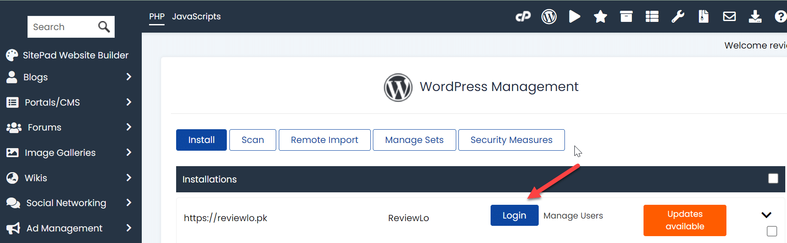787x243 pixels.
Task: Open the list installations icon
Action: tap(652, 17)
